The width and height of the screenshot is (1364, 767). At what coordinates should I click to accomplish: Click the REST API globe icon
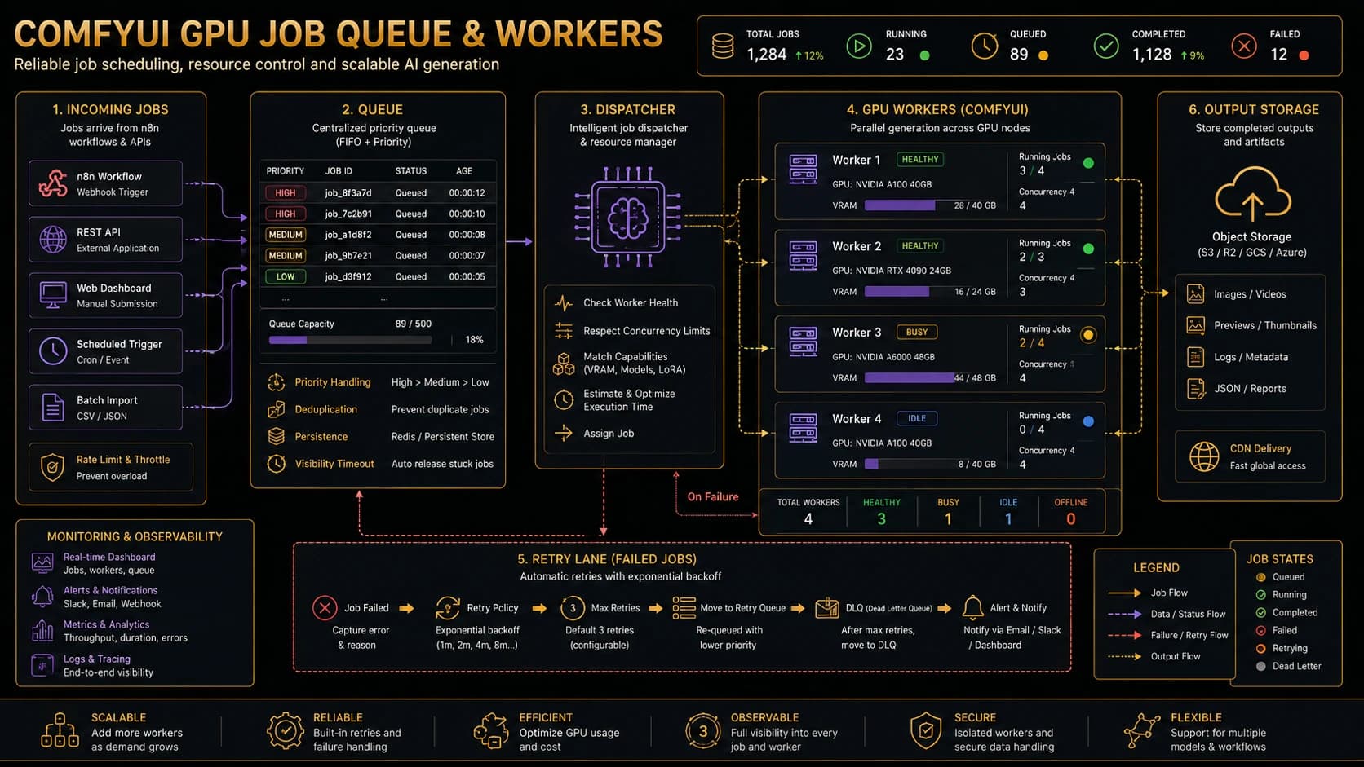[53, 240]
